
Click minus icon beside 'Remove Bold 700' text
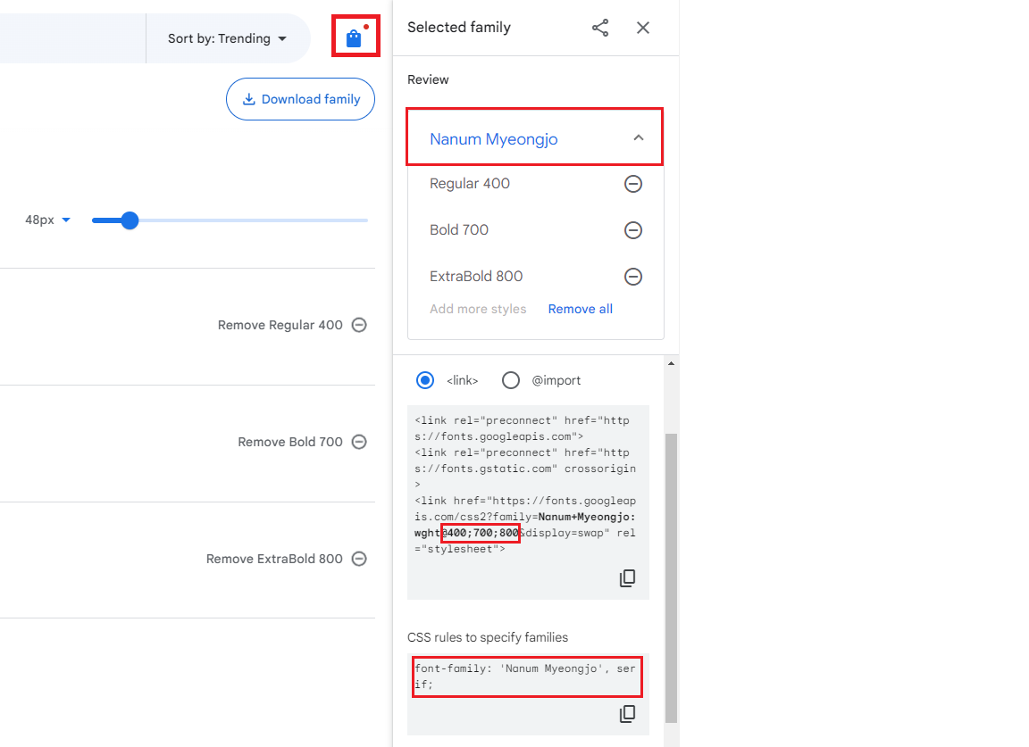click(359, 442)
